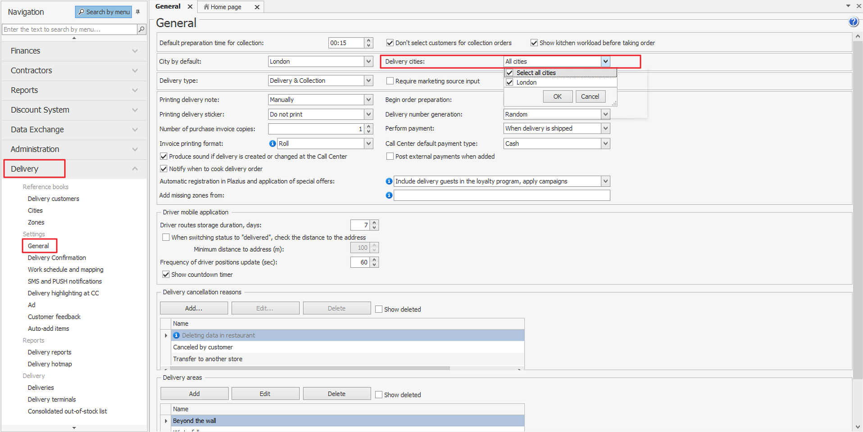Click the blue help question mark icon
Viewport: 863px width, 432px height.
coord(853,22)
